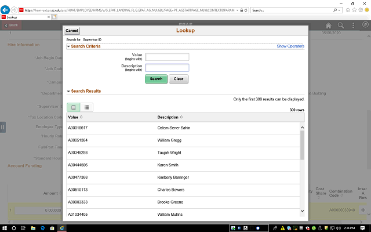371x232 pixels.
Task: Open the PeopleSoft Actions three-dot menu
Action: coord(353,26)
